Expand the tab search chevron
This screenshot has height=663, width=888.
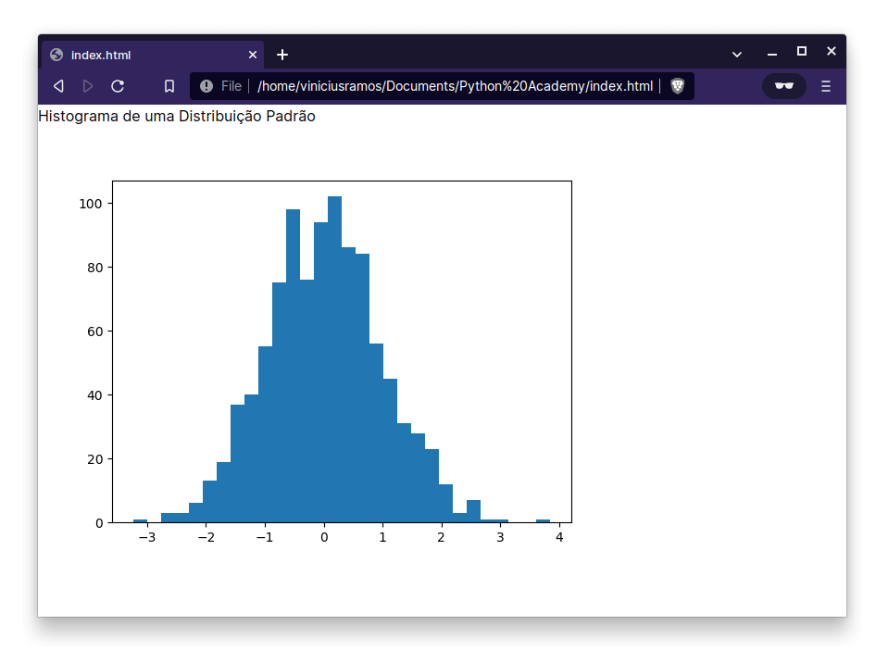point(737,55)
